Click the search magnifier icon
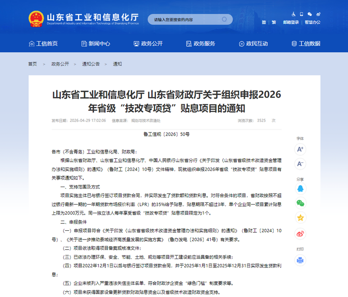The image size is (348, 297). click(224, 19)
